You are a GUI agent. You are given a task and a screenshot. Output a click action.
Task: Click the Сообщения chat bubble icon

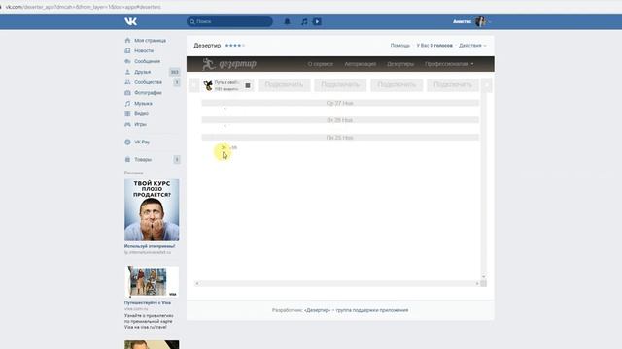pyautogui.click(x=127, y=61)
